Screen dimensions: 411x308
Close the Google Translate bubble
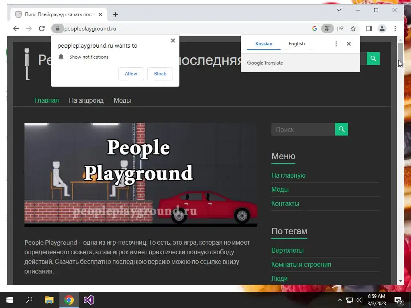(349, 44)
